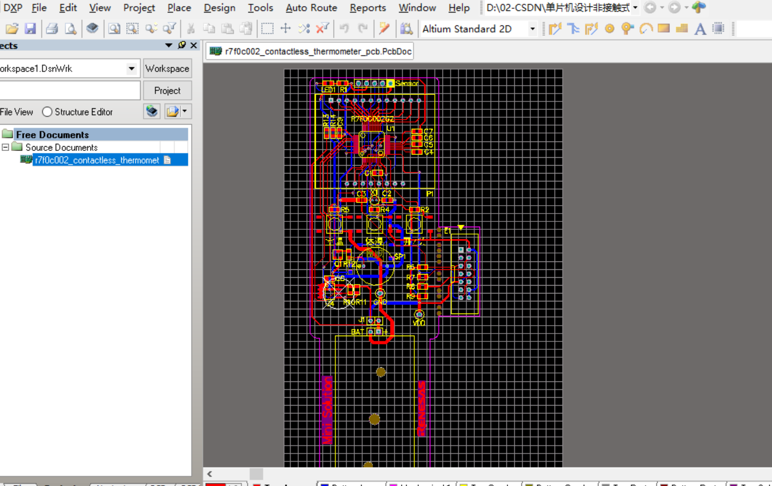
Task: Open a document with the folder icon
Action: 12,28
